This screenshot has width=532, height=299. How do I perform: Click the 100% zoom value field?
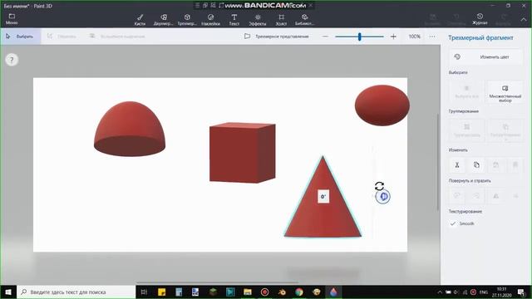point(414,37)
